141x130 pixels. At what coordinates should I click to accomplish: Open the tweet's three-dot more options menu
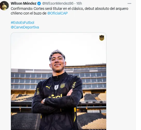pyautogui.click(x=129, y=4)
